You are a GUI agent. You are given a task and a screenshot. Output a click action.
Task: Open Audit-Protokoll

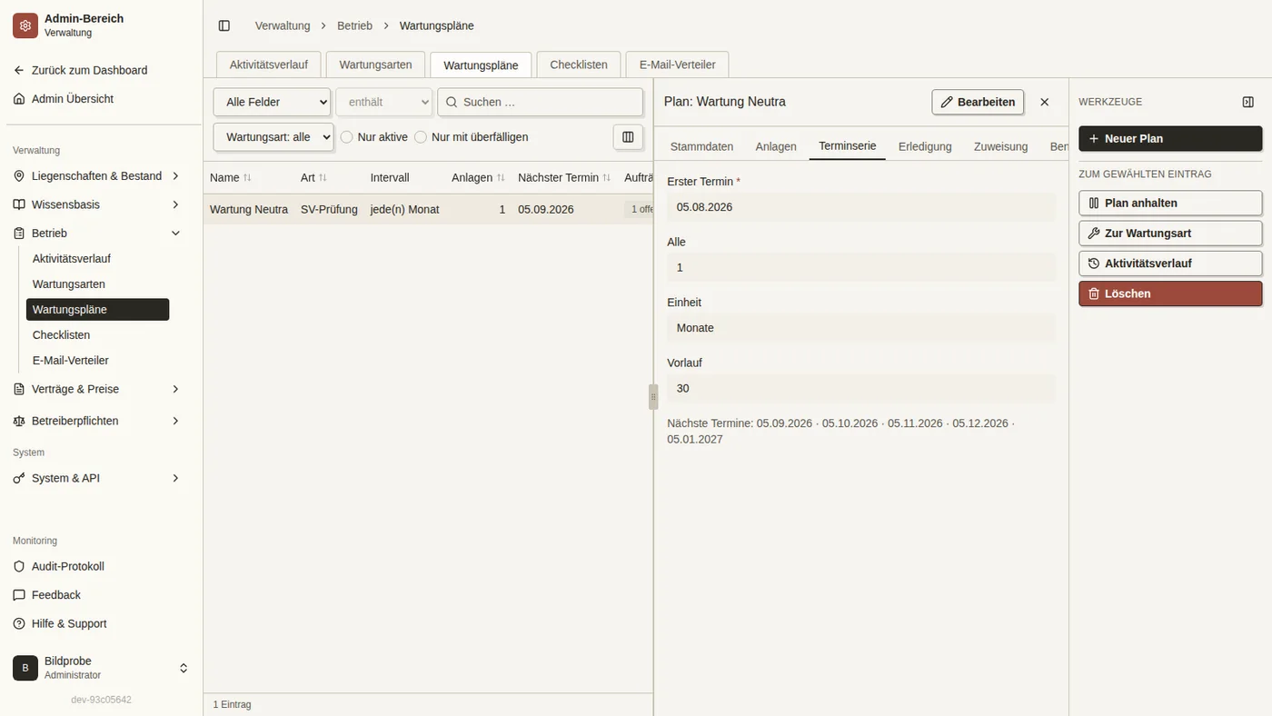point(101,566)
